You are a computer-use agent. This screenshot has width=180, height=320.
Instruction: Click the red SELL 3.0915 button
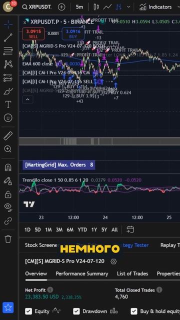click(33, 34)
